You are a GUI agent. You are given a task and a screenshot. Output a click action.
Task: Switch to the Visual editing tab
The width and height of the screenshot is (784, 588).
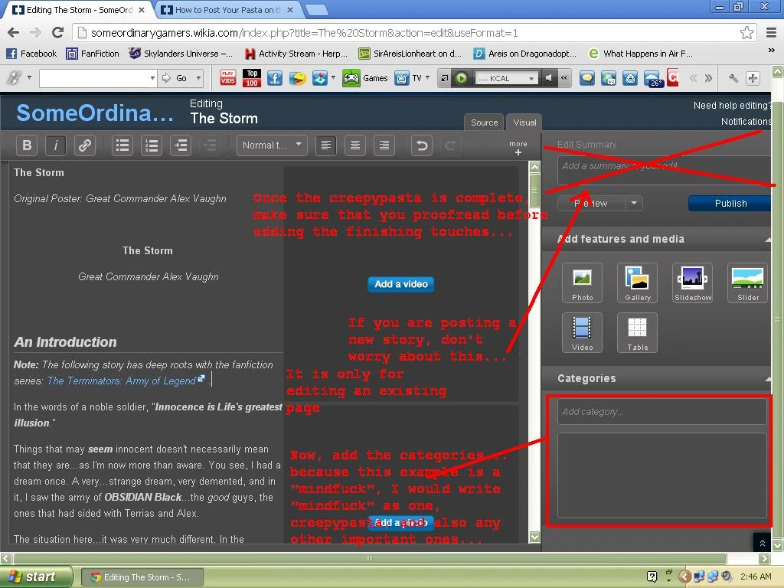(524, 122)
